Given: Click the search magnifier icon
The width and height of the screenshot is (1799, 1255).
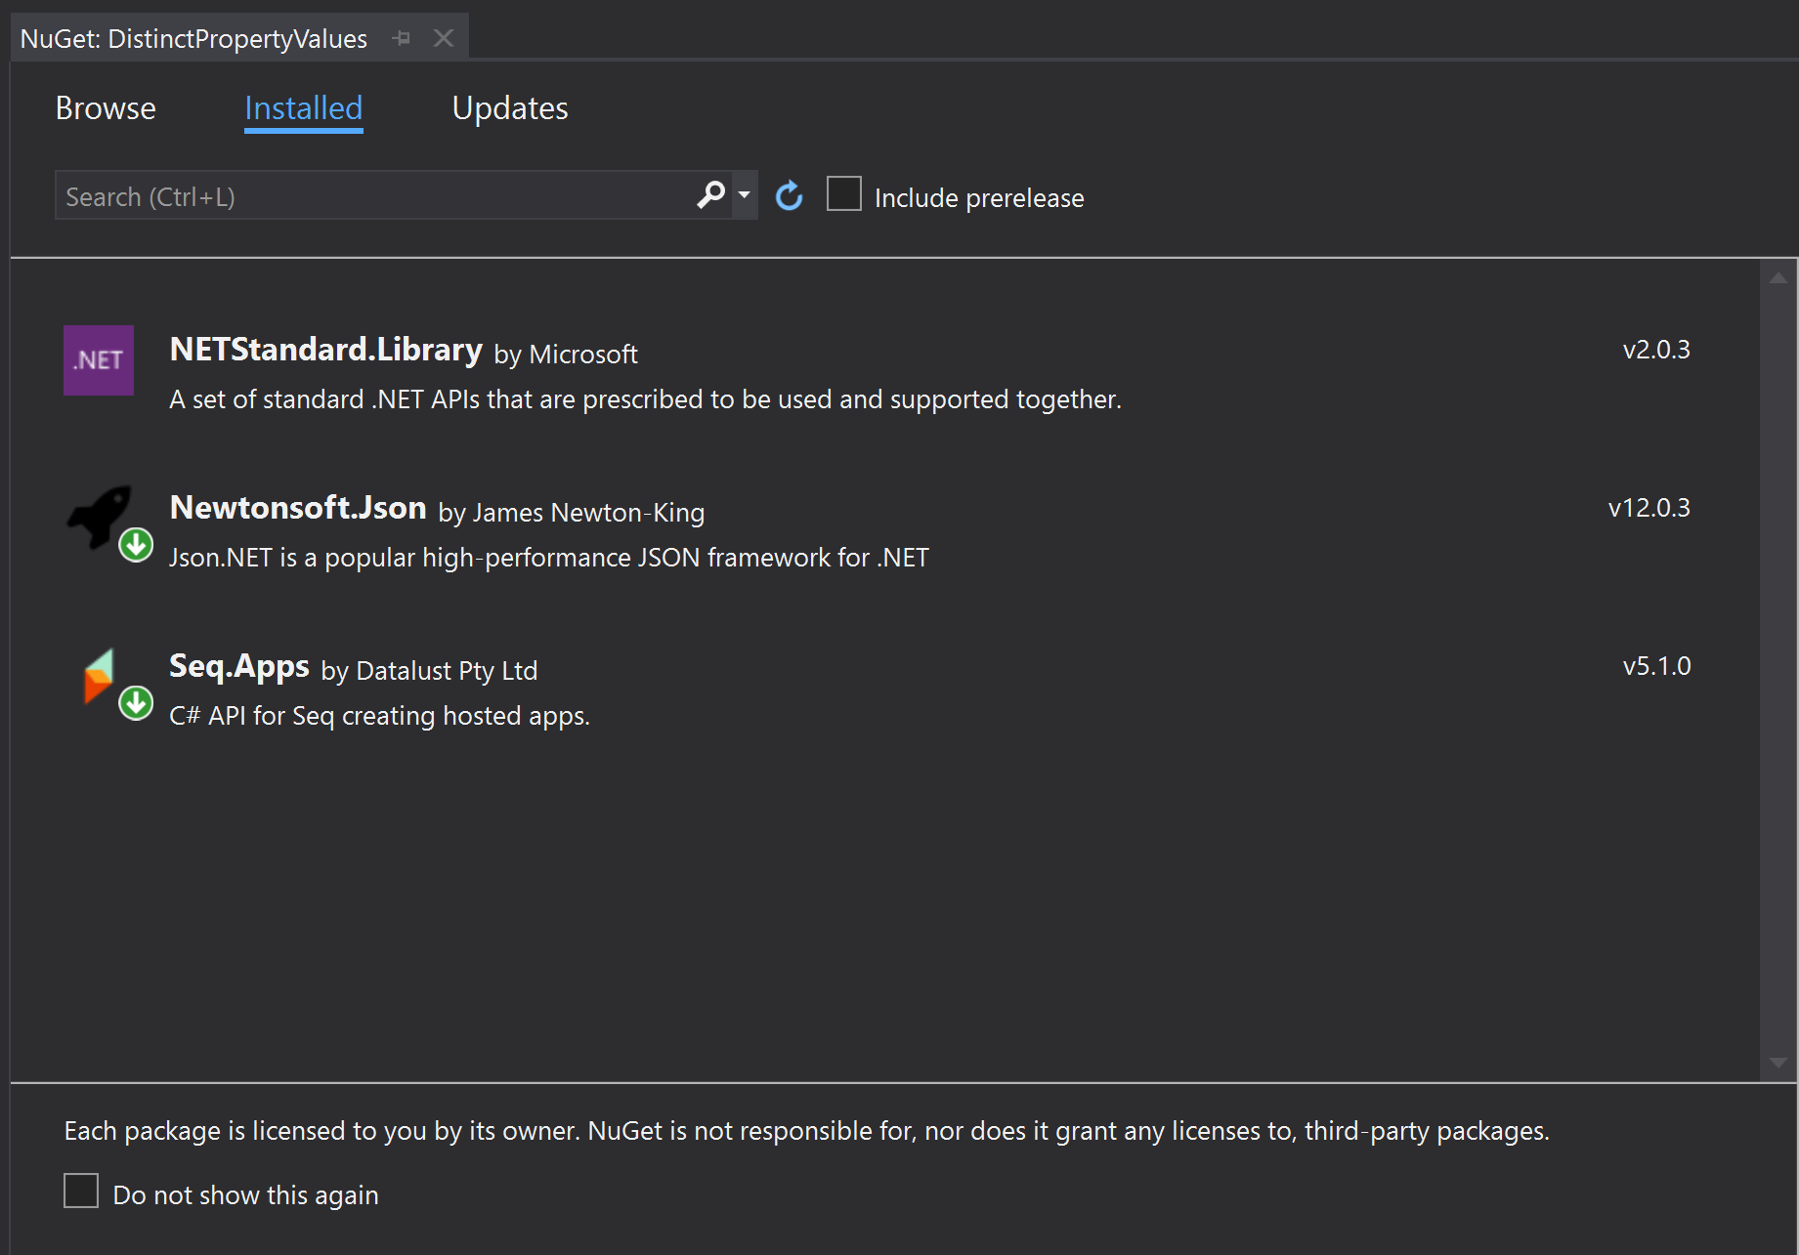Looking at the screenshot, I should tap(710, 195).
